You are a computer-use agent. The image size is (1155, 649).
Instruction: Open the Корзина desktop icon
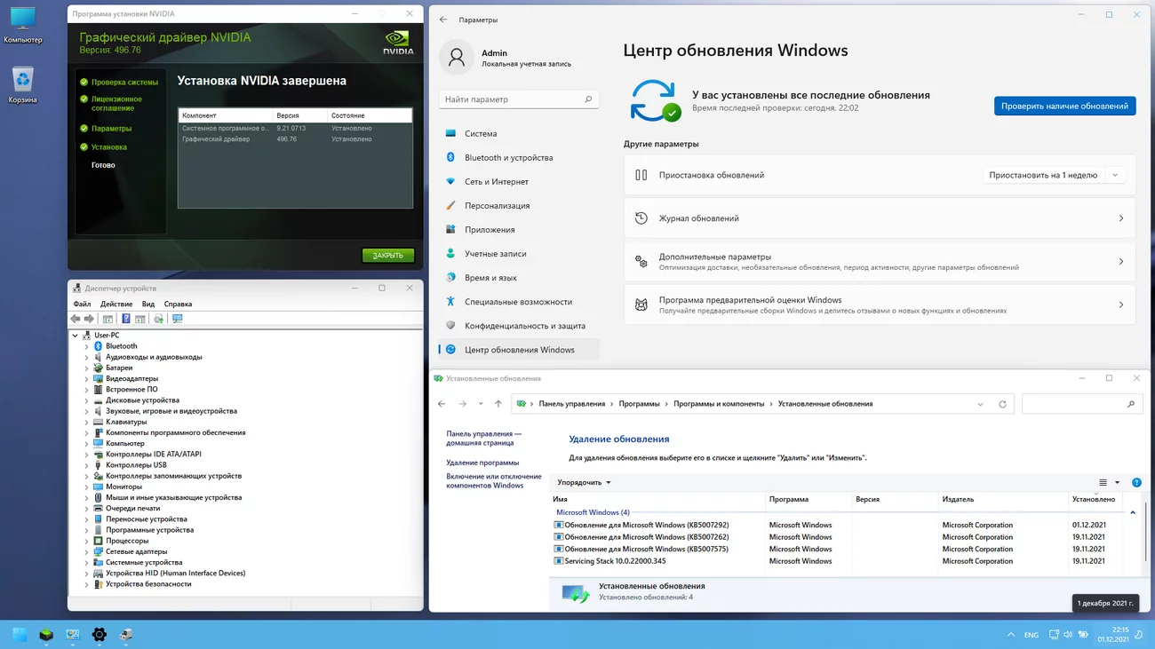(x=22, y=85)
